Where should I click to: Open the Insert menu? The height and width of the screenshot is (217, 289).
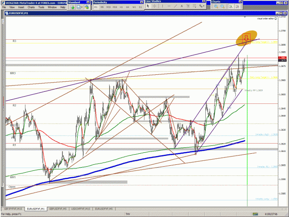21,7
